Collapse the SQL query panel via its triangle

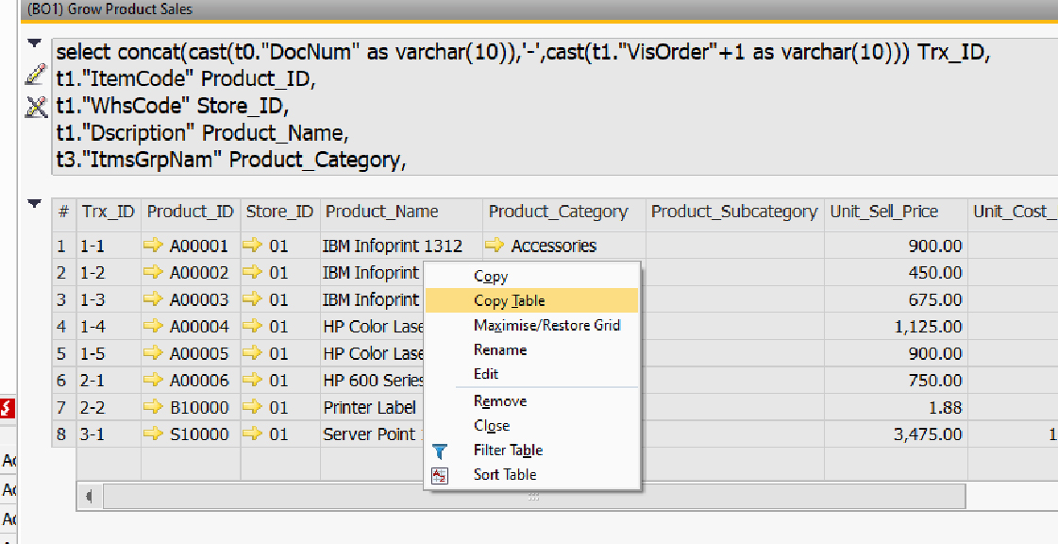(x=32, y=42)
